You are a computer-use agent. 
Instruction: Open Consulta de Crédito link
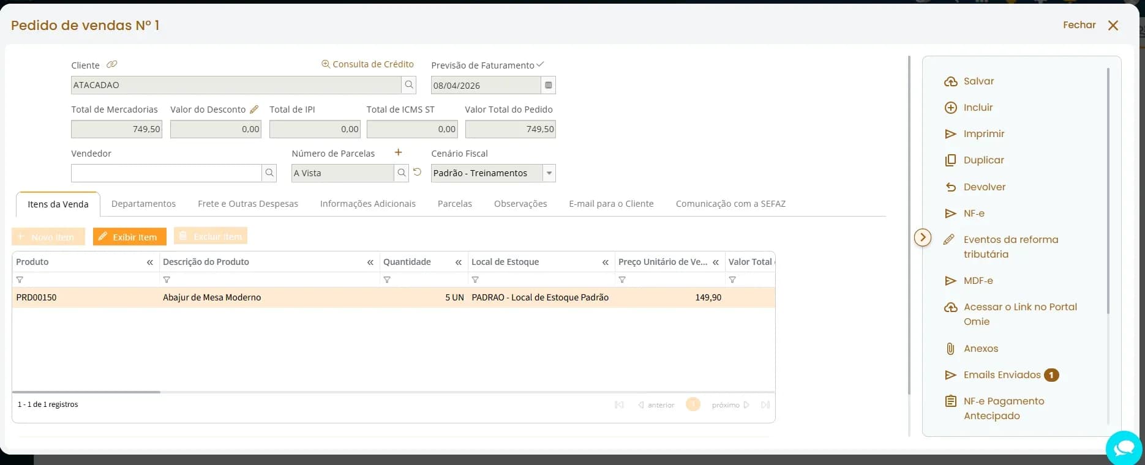[368, 64]
